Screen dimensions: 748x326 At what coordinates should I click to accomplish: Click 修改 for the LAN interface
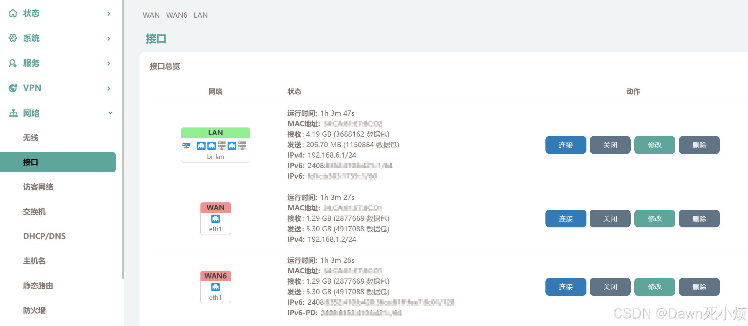pyautogui.click(x=654, y=145)
